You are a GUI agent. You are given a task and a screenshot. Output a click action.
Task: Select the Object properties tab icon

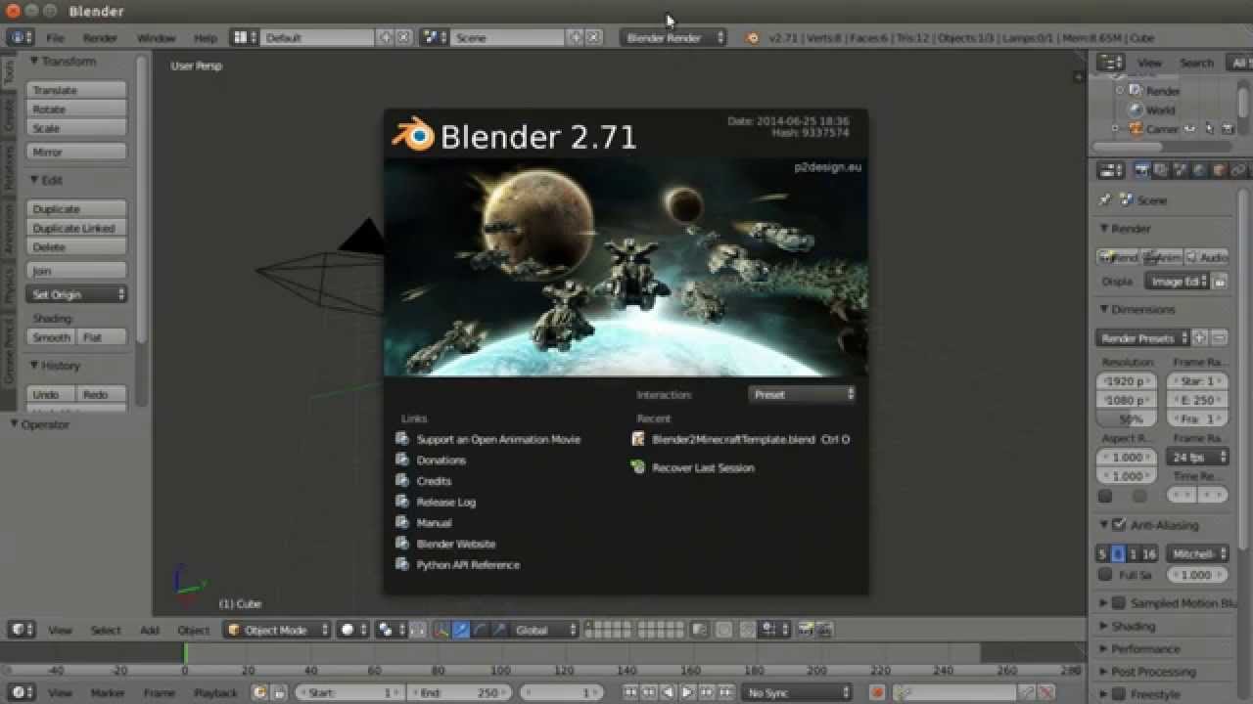(x=1220, y=170)
